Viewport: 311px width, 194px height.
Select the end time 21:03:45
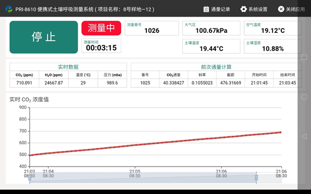287,83
